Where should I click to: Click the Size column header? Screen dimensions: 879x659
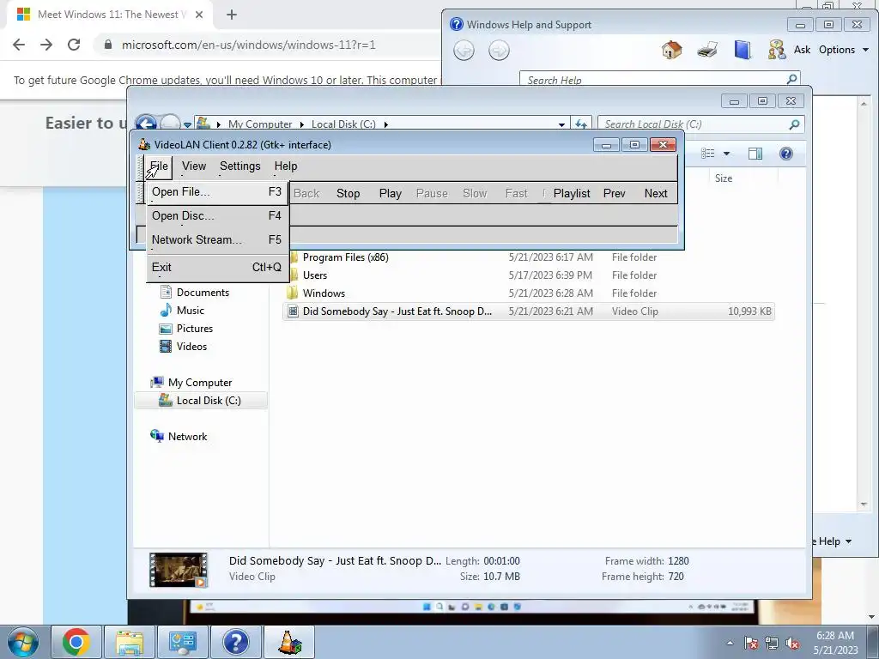(x=723, y=178)
